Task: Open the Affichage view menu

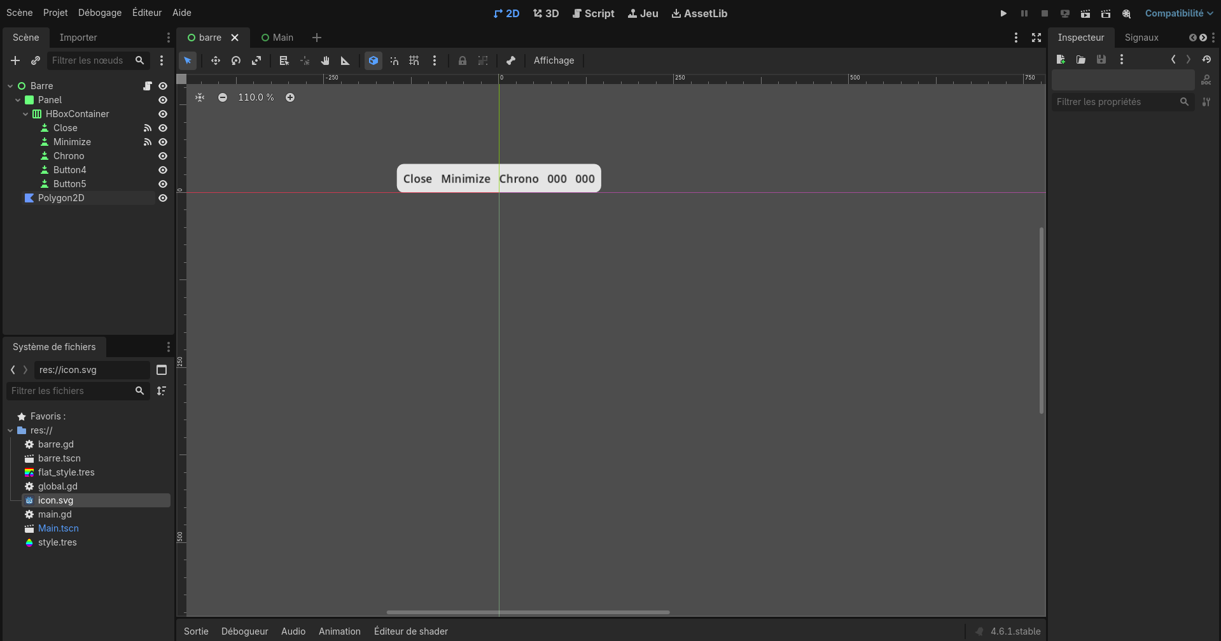Action: click(x=554, y=60)
